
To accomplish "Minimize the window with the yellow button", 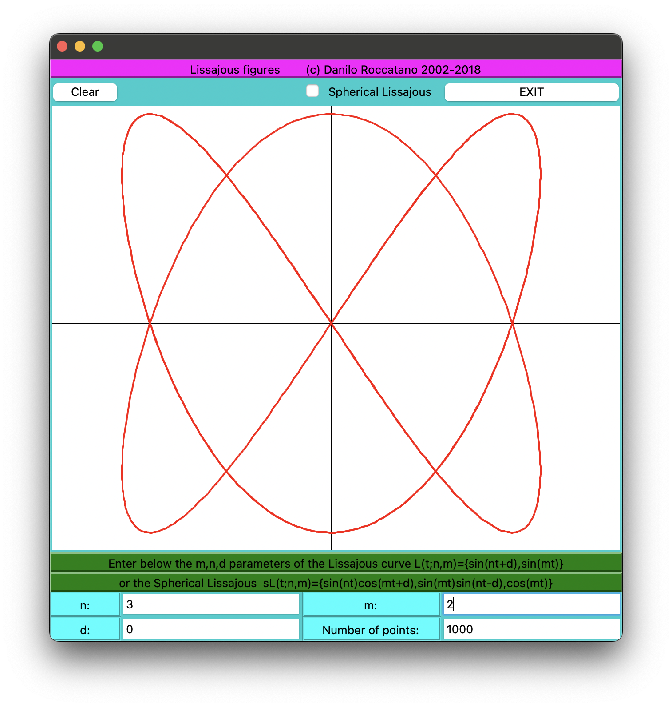I will point(80,46).
